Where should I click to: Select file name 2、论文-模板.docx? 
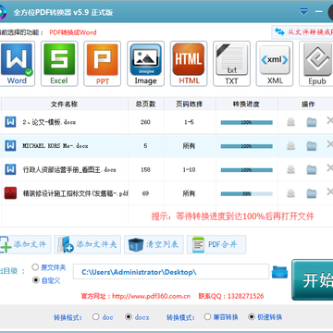click(49, 122)
